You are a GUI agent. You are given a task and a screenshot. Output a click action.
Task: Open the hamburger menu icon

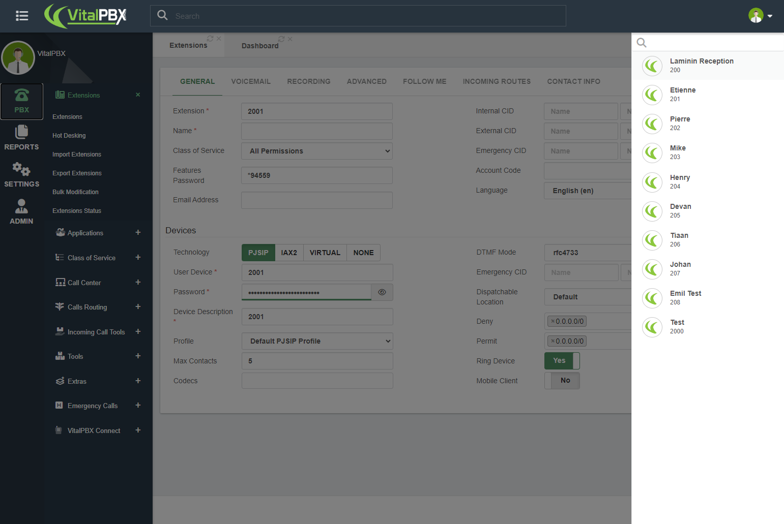[x=22, y=16]
